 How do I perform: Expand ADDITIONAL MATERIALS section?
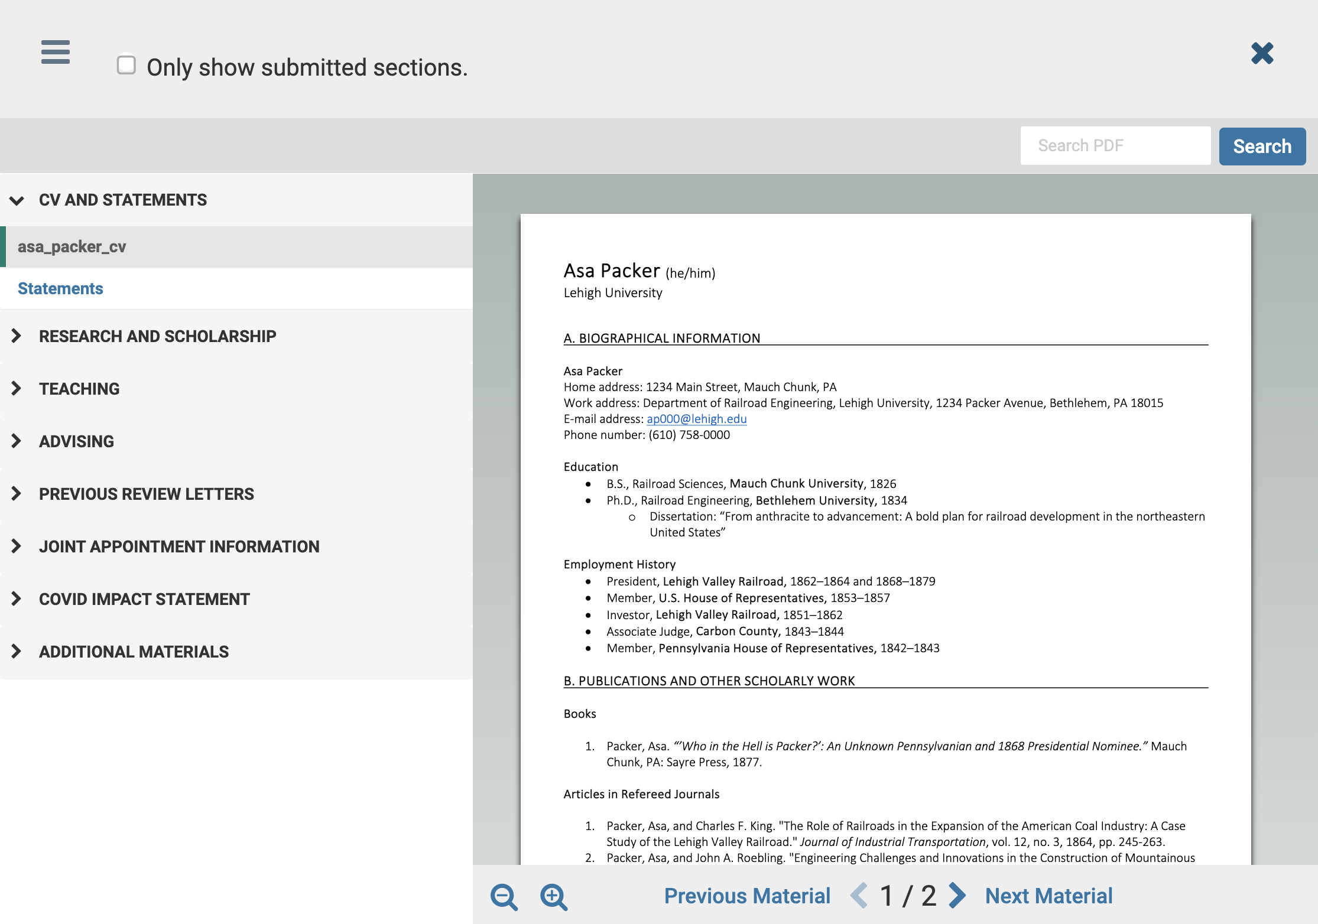click(236, 652)
